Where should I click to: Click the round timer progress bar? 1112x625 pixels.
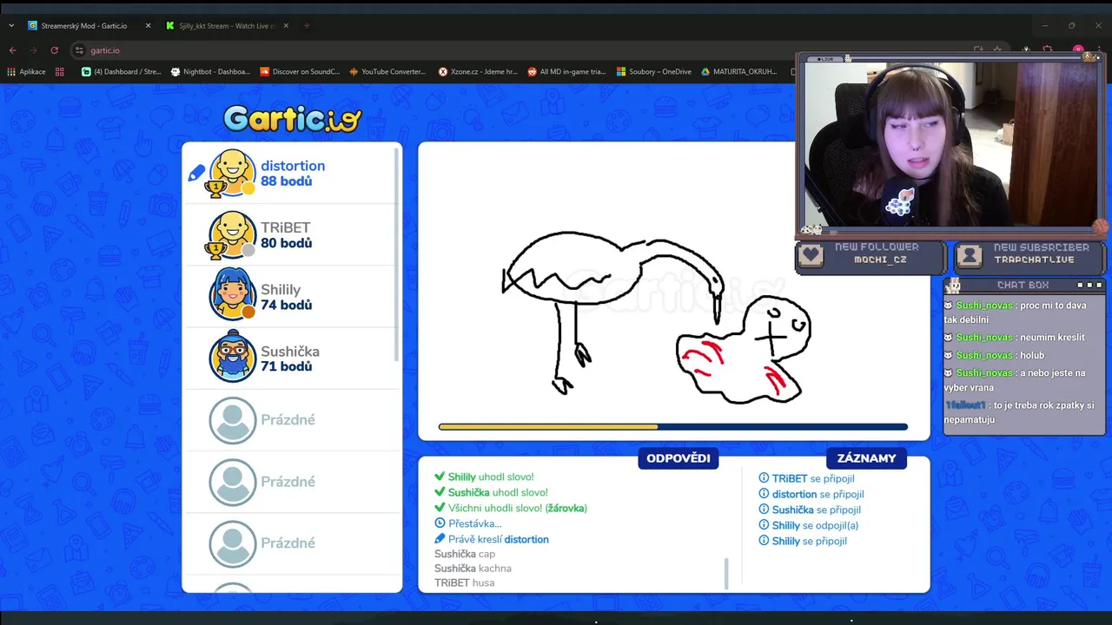click(673, 426)
